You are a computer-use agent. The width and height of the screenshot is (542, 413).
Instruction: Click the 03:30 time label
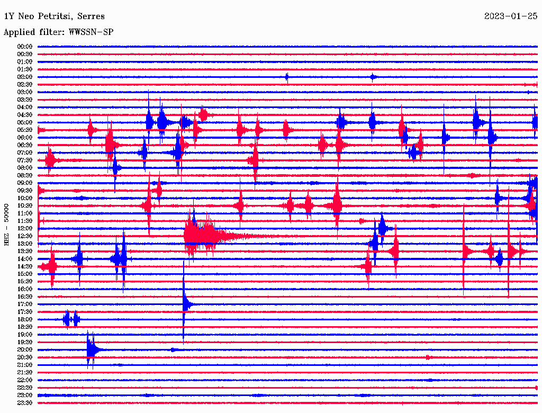pos(24,100)
